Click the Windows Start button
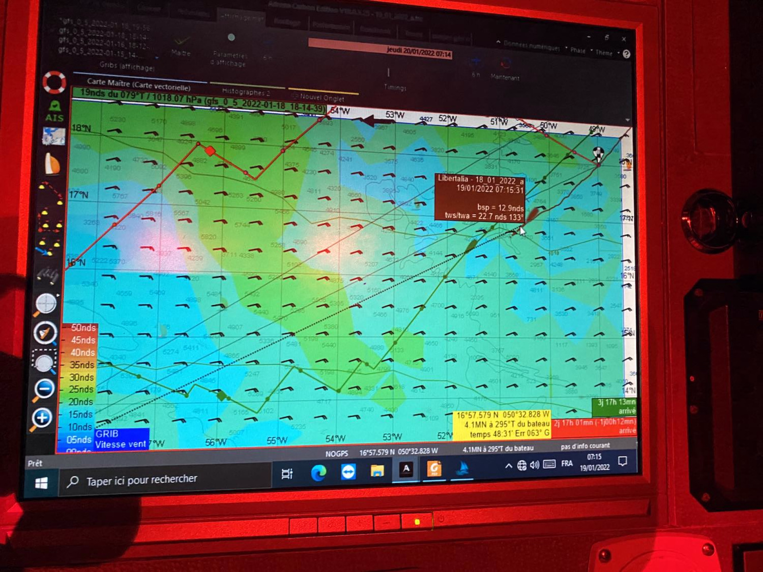This screenshot has width=763, height=572. click(x=41, y=484)
